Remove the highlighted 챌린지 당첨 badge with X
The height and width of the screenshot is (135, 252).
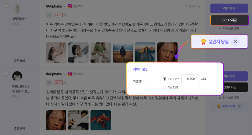point(235,42)
